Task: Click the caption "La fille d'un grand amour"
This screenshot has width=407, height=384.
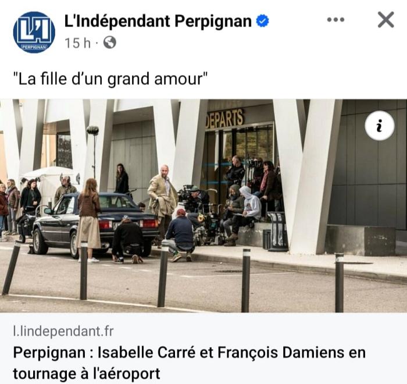Action: (x=110, y=79)
